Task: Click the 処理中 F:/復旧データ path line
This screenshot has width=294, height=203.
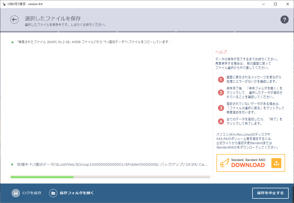Action: [112, 164]
